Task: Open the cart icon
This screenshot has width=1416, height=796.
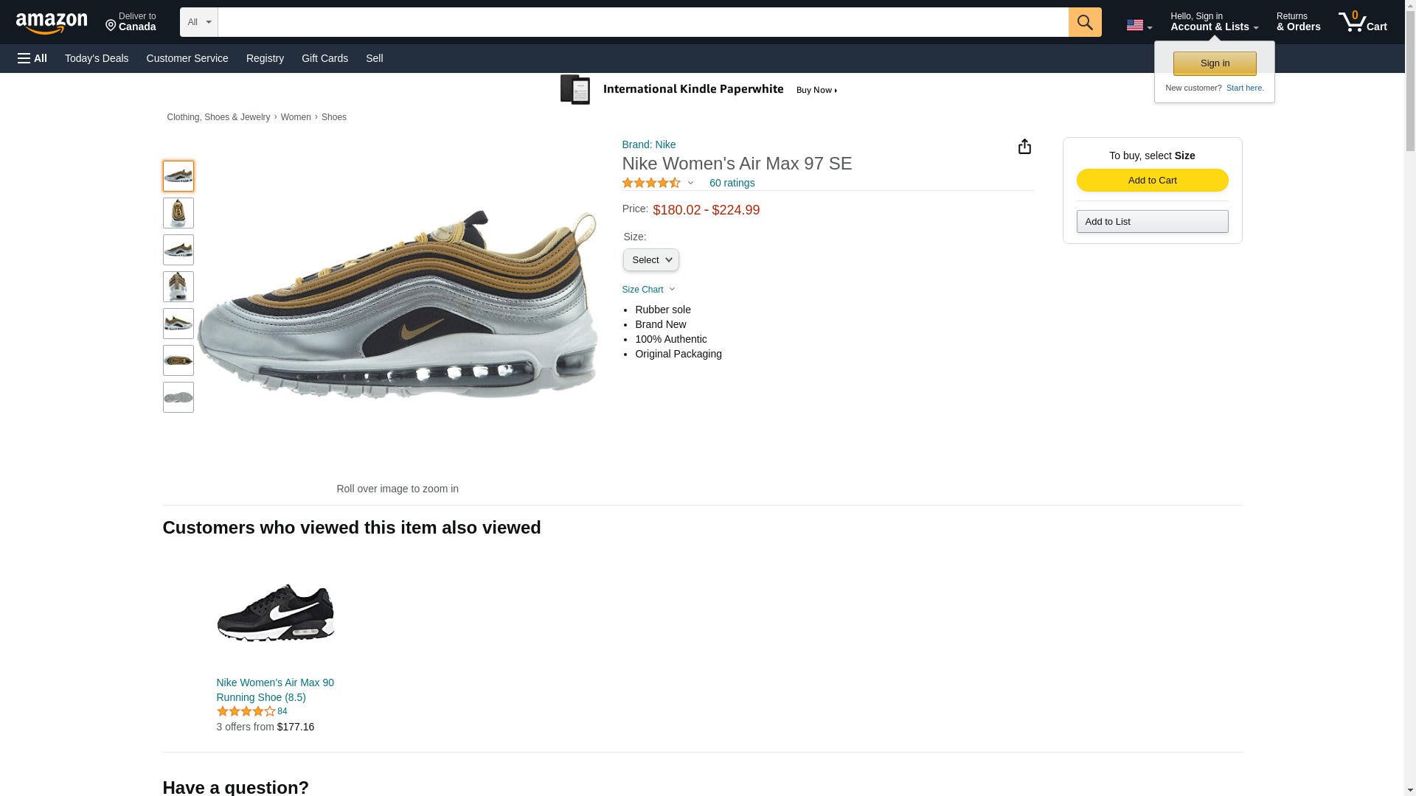Action: 1362,22
